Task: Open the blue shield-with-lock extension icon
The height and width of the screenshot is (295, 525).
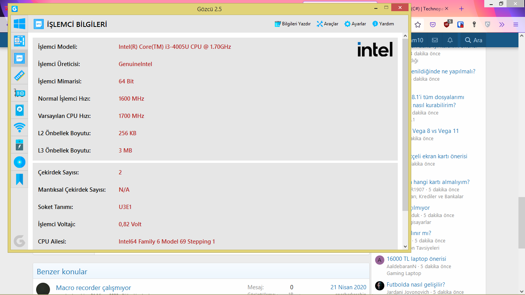Action: click(x=460, y=25)
